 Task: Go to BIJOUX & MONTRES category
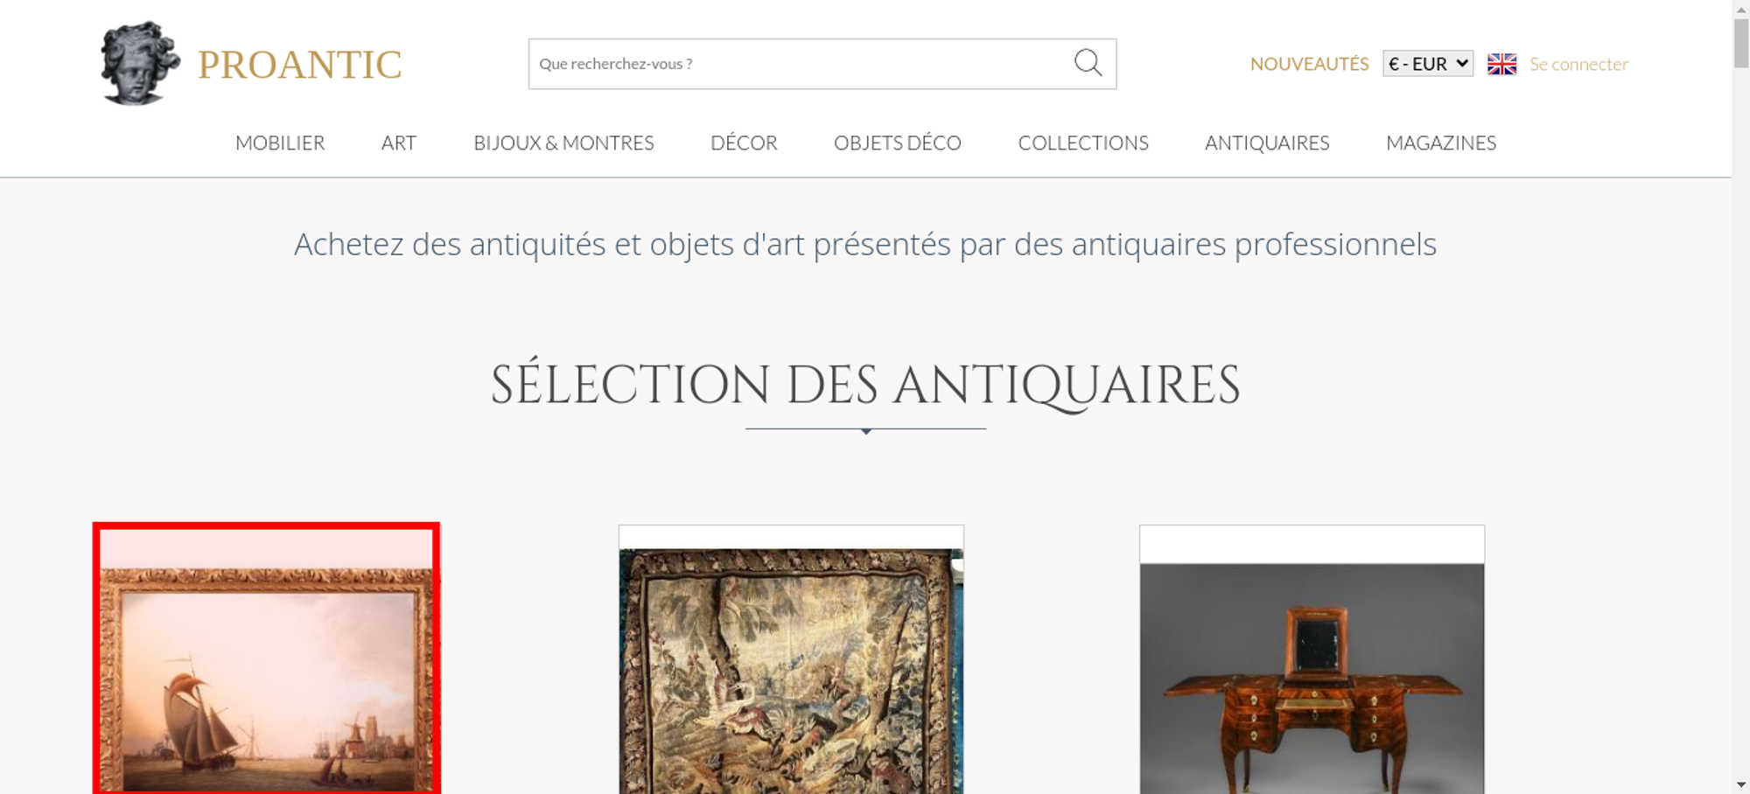pos(563,143)
